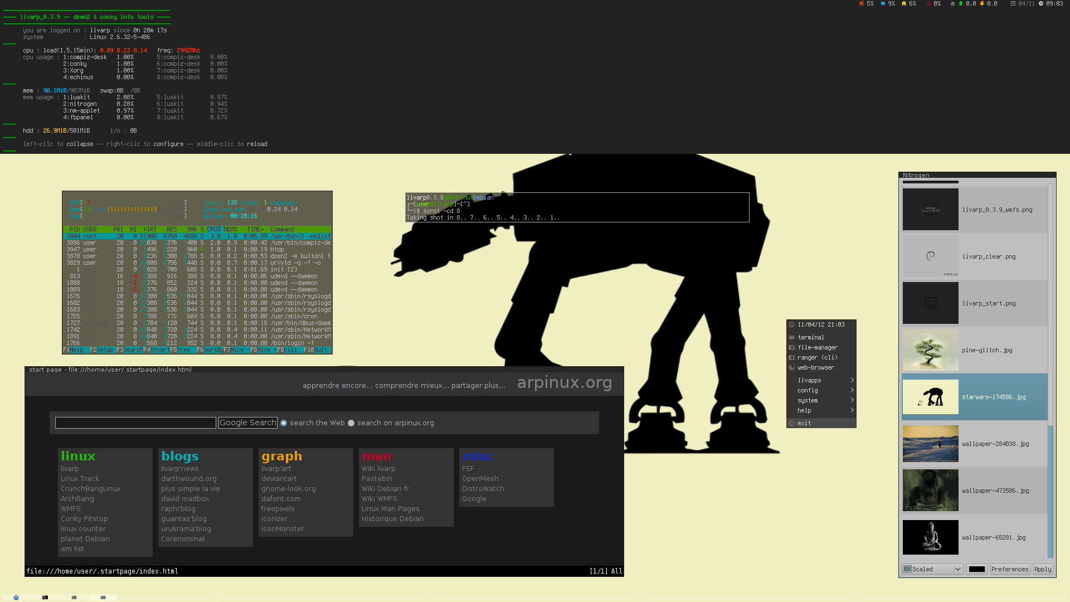Image resolution: width=1070 pixels, height=602 pixels.
Task: Select the livarp_start.png thumbnail
Action: (x=930, y=303)
